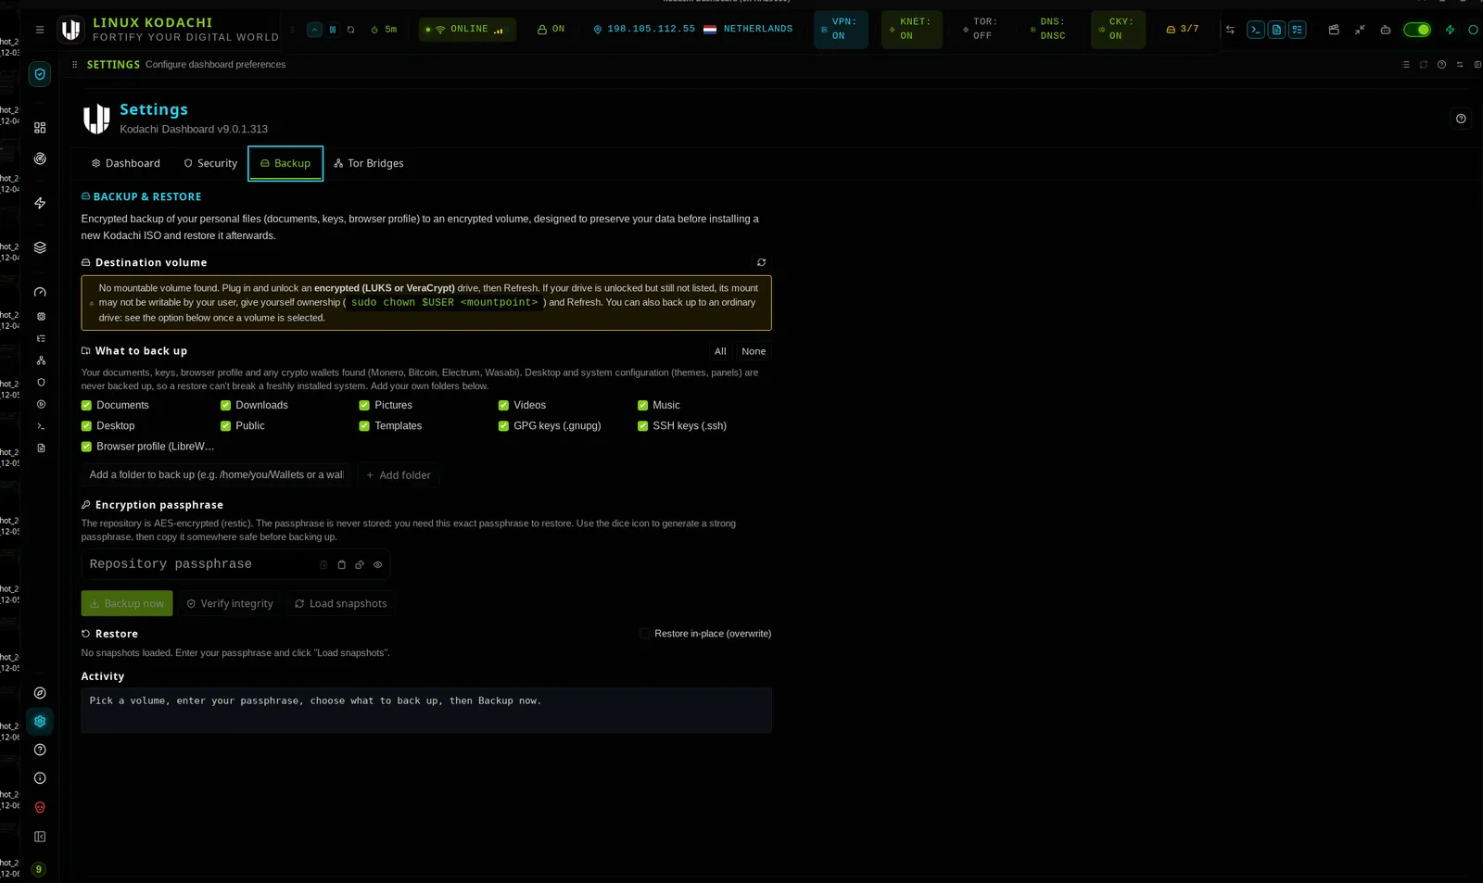Click the swap arrows icon in top bar

click(x=1230, y=30)
